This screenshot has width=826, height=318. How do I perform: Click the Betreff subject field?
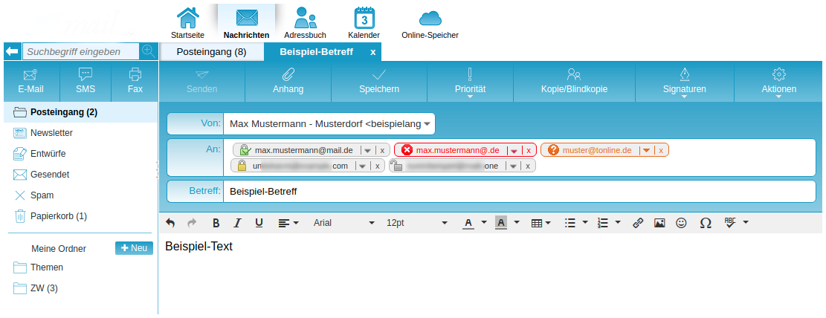point(519,191)
